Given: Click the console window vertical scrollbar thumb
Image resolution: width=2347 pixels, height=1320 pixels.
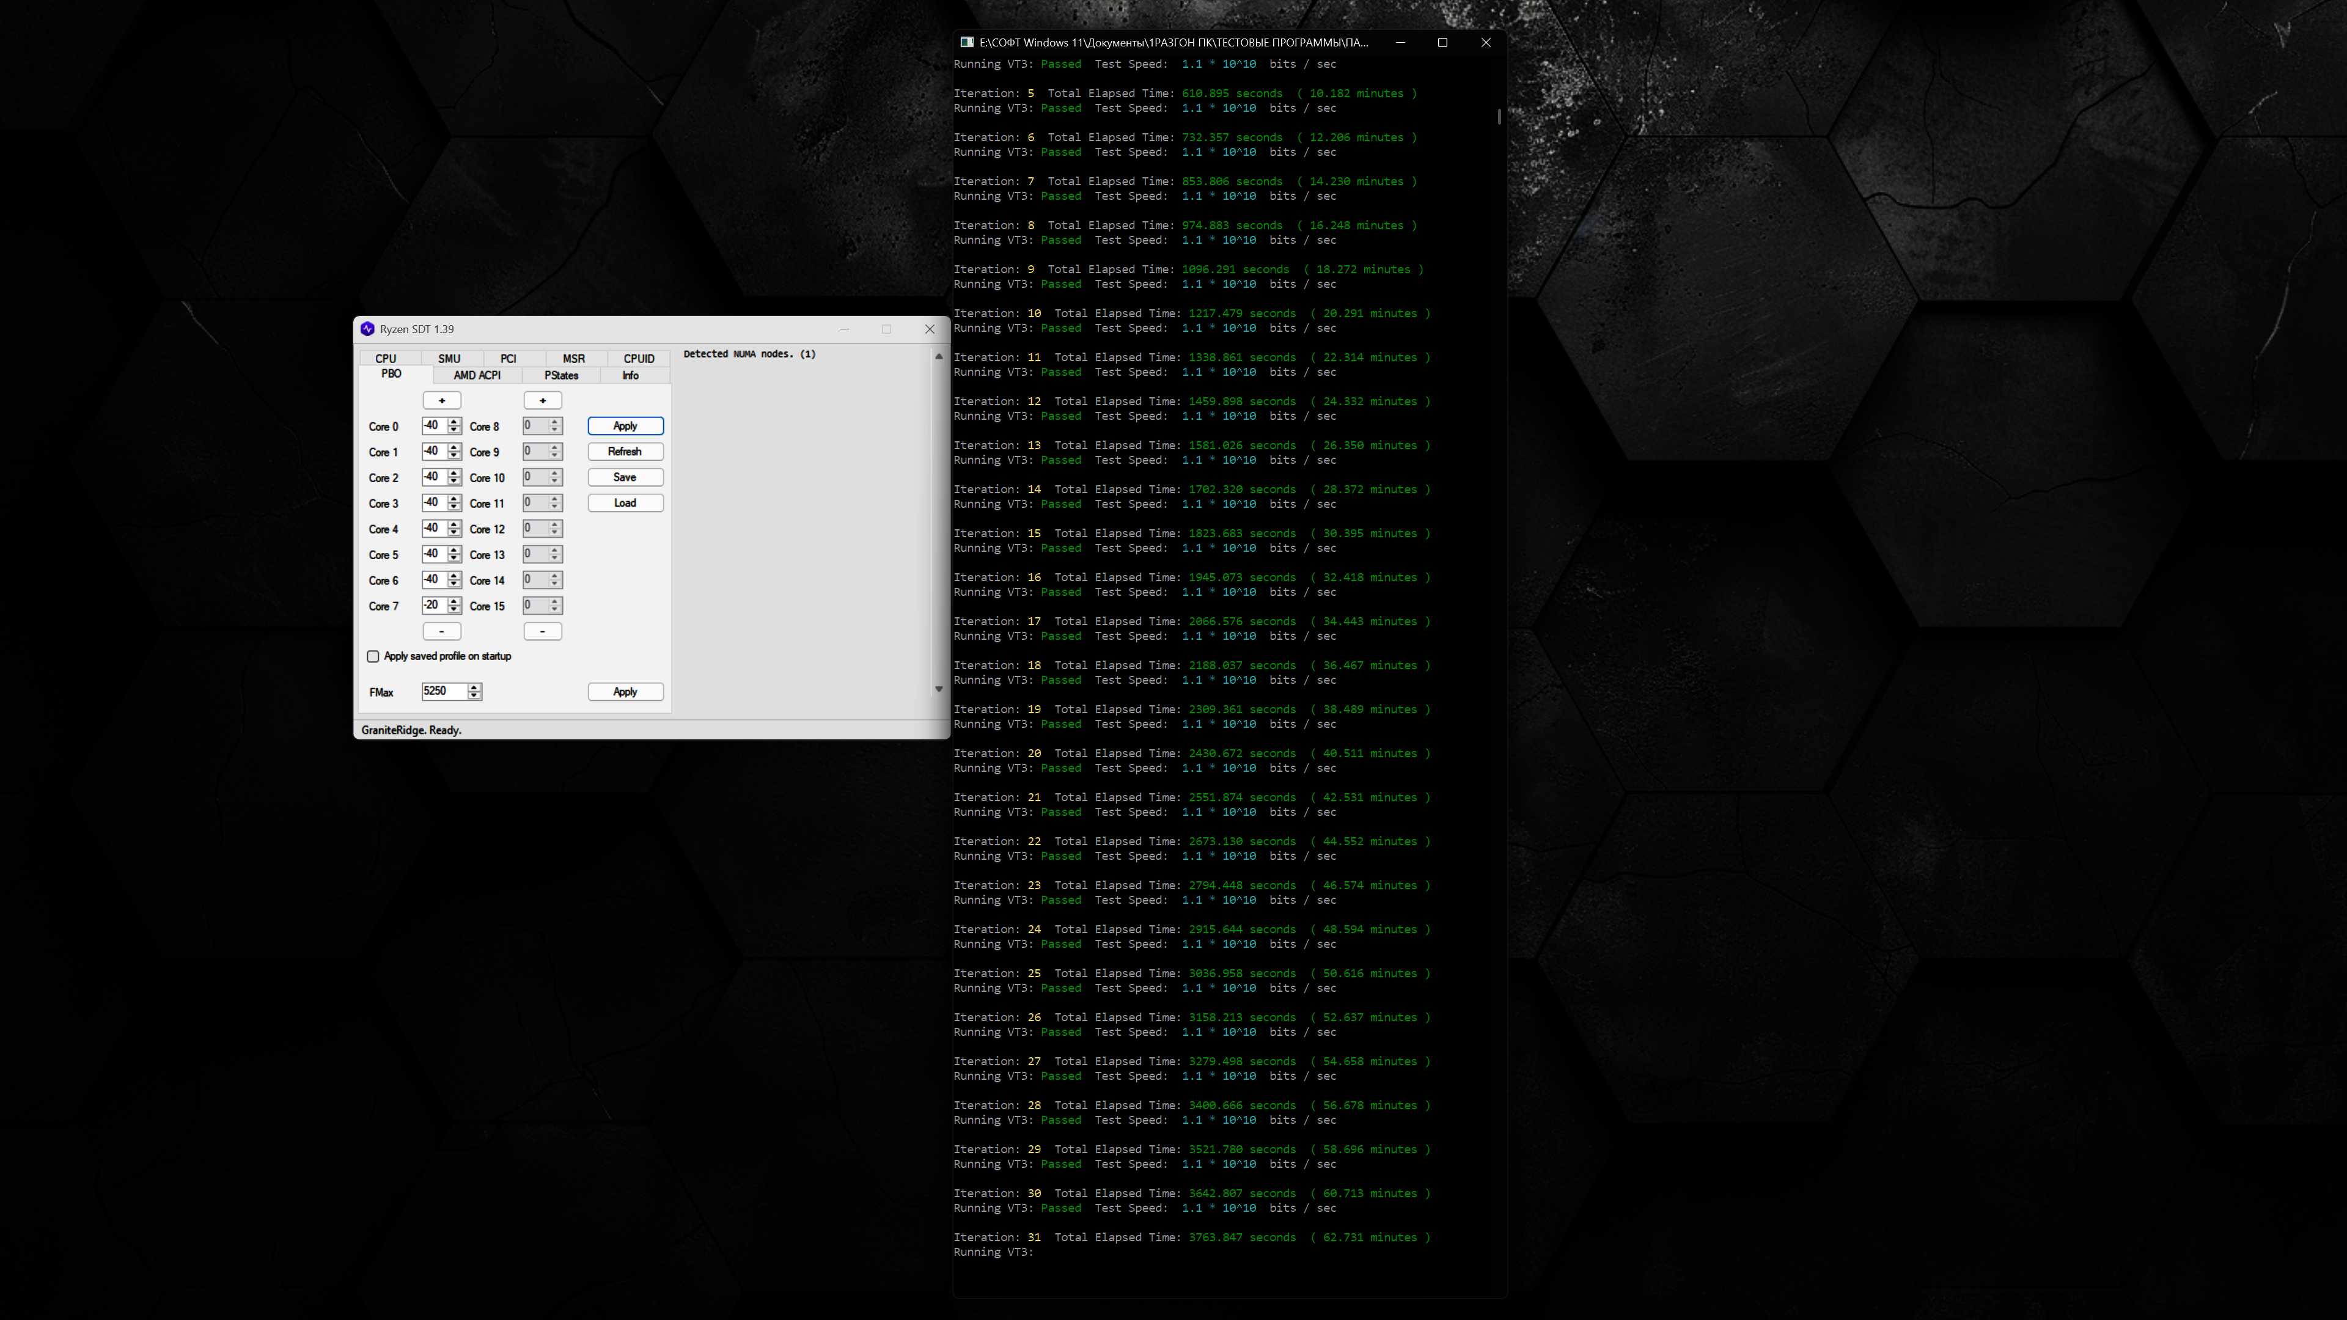Looking at the screenshot, I should point(1499,117).
